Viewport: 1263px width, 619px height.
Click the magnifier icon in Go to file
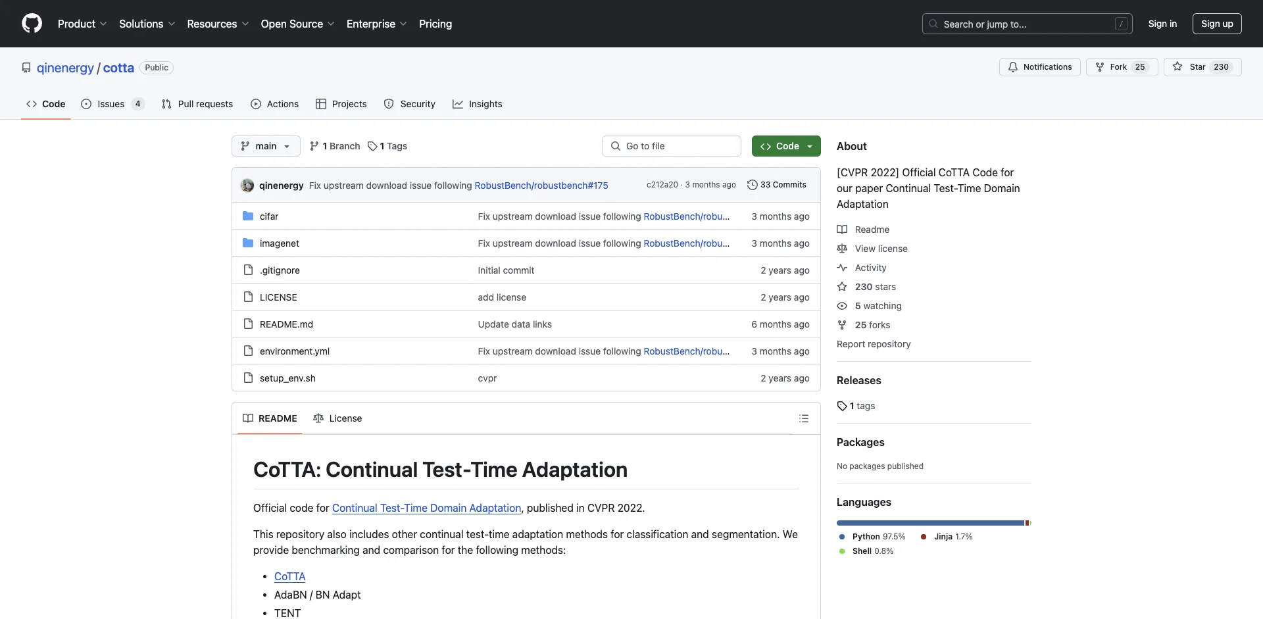(x=616, y=146)
